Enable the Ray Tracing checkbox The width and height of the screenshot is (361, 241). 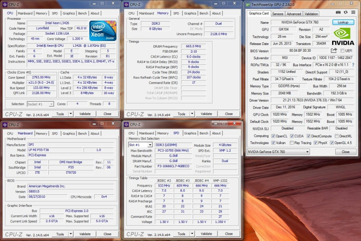(292, 143)
